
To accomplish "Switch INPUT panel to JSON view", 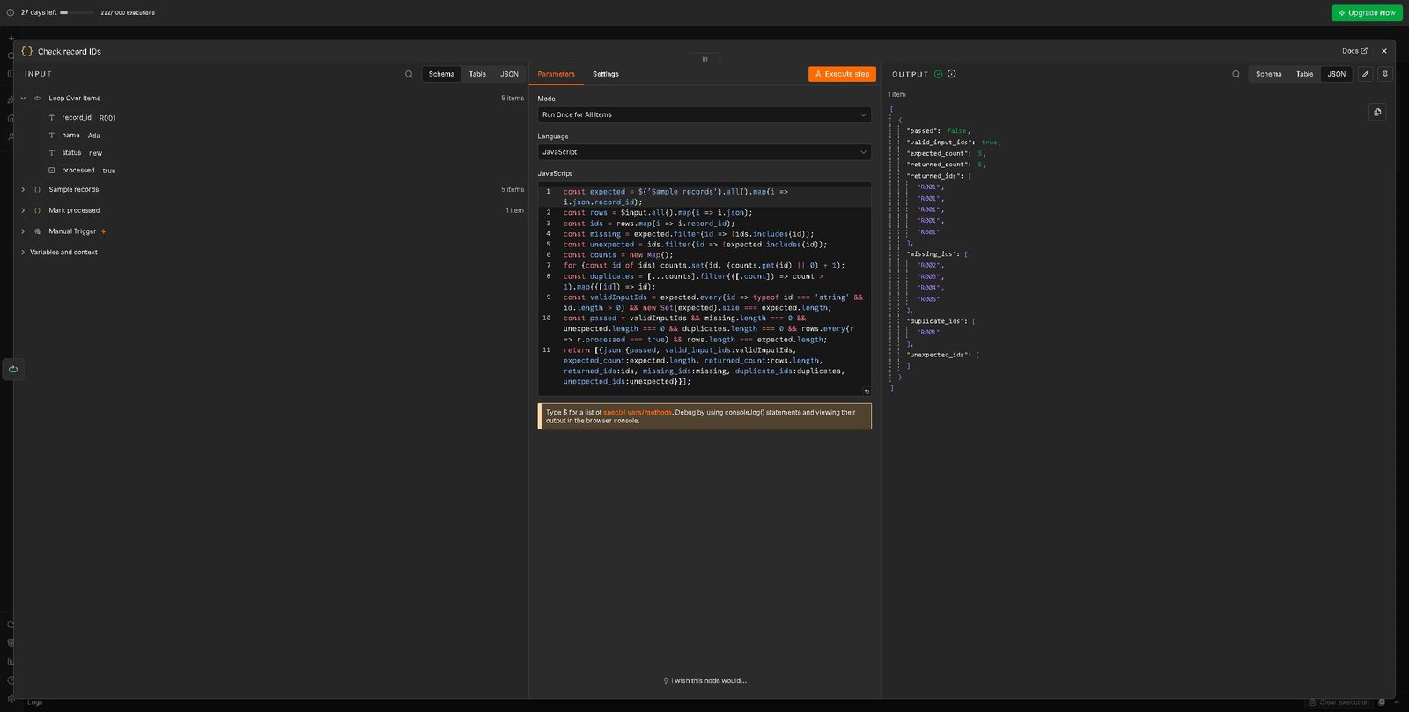I will tap(509, 74).
